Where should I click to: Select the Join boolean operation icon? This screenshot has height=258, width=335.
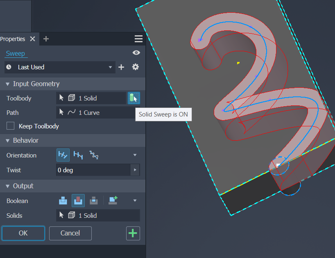pos(63,201)
